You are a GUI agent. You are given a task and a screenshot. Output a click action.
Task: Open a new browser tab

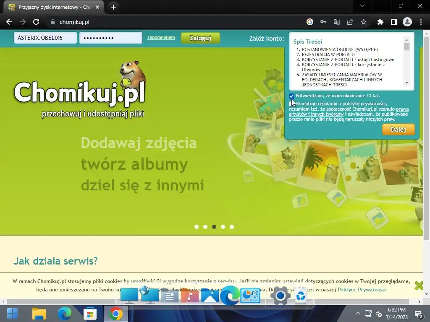coord(113,7)
